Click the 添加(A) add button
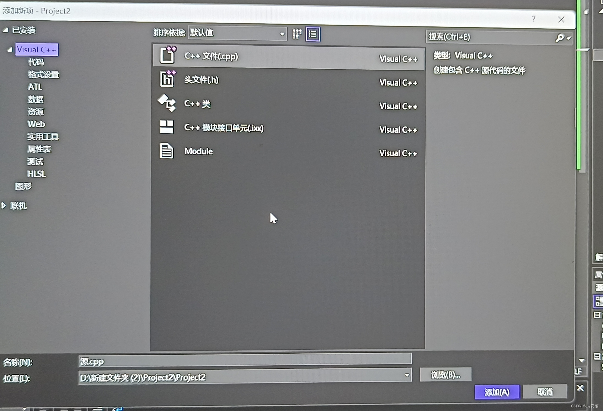Viewport: 603px width, 411px height. [x=497, y=391]
